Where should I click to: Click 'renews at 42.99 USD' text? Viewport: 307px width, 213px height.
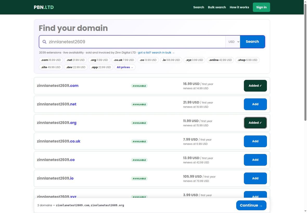pyautogui.click(x=196, y=163)
